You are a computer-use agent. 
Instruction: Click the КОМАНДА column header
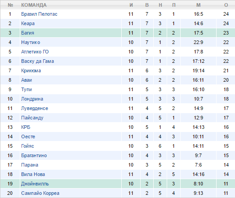point(34,5)
